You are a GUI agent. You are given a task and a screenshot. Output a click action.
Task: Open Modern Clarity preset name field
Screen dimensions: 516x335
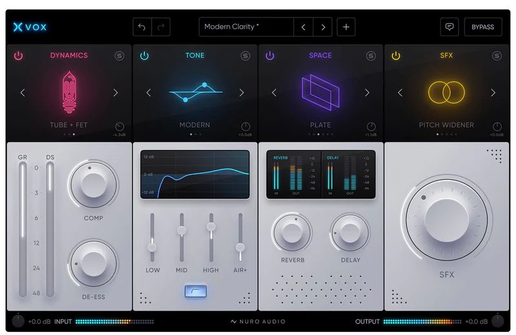(246, 27)
